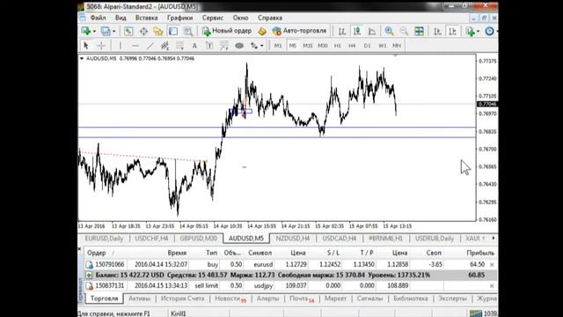Image resolution: width=563 pixels, height=317 pixels.
Task: Show the Market Watch window
Action: (x=128, y=32)
